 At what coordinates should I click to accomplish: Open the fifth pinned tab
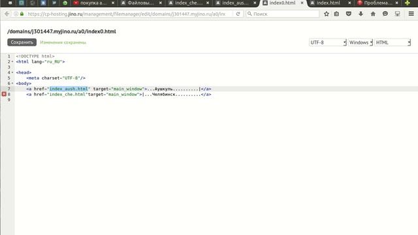pos(54,3)
